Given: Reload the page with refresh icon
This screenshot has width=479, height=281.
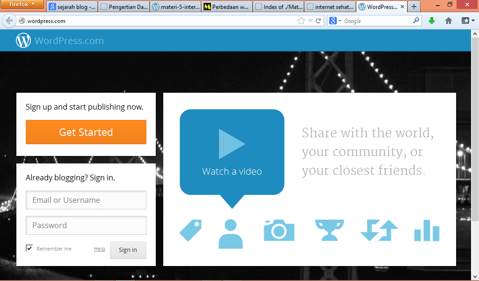Looking at the screenshot, I should [x=318, y=21].
